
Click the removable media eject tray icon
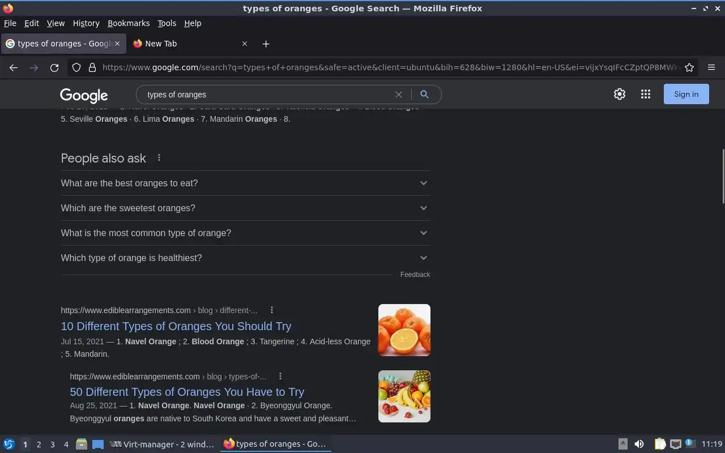[x=622, y=445]
